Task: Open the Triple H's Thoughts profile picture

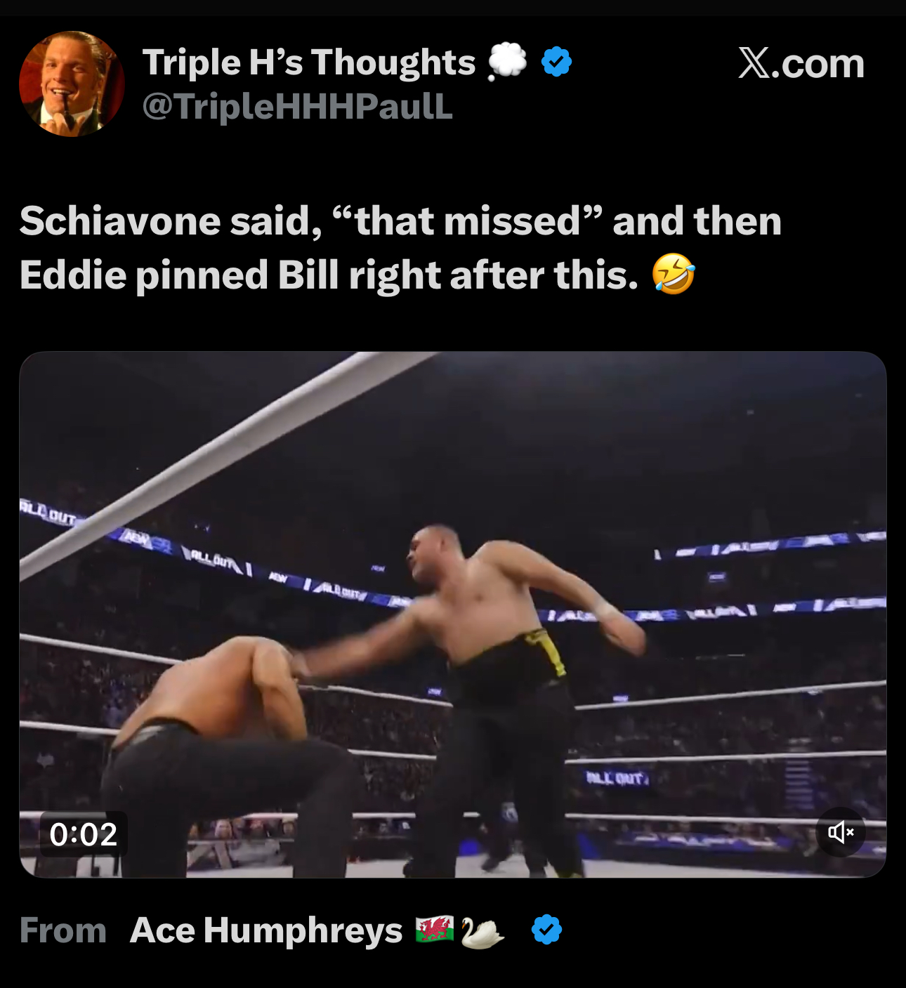Action: (72, 84)
